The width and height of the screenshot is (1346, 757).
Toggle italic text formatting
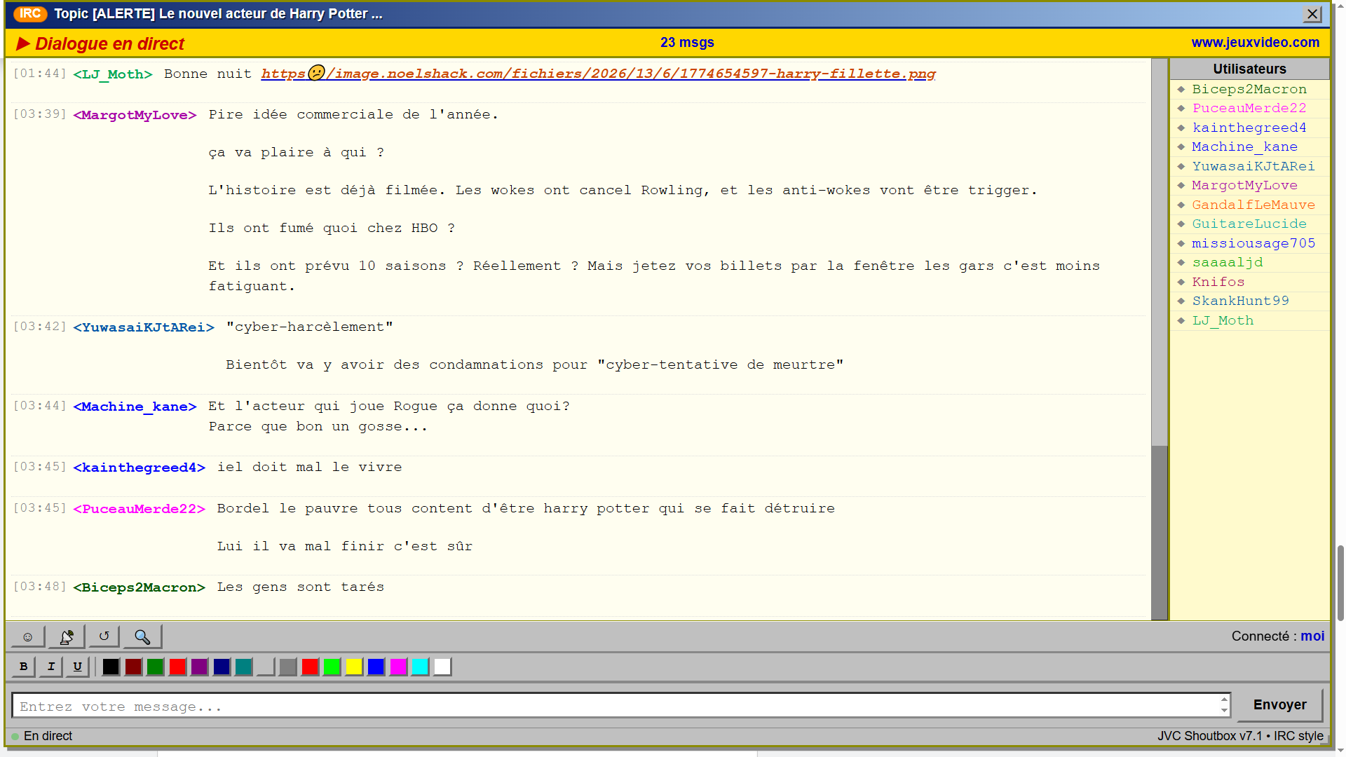(x=50, y=667)
